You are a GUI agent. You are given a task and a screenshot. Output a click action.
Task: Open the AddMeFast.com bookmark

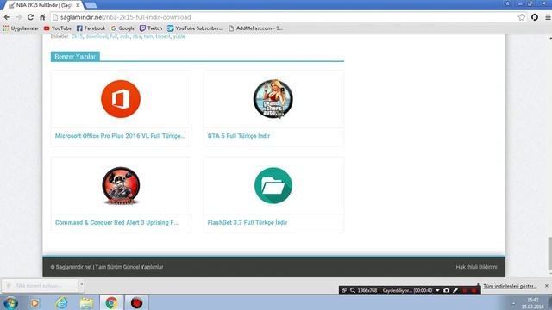tap(255, 28)
